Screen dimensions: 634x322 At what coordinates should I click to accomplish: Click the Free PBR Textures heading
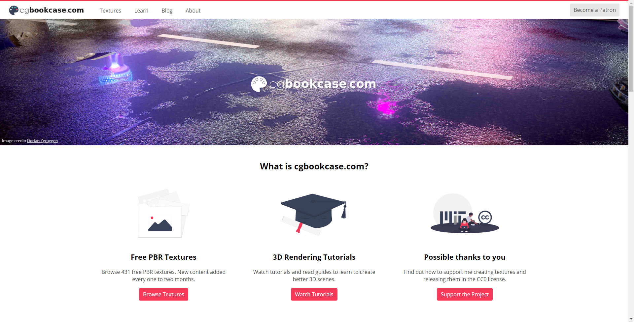click(x=163, y=257)
